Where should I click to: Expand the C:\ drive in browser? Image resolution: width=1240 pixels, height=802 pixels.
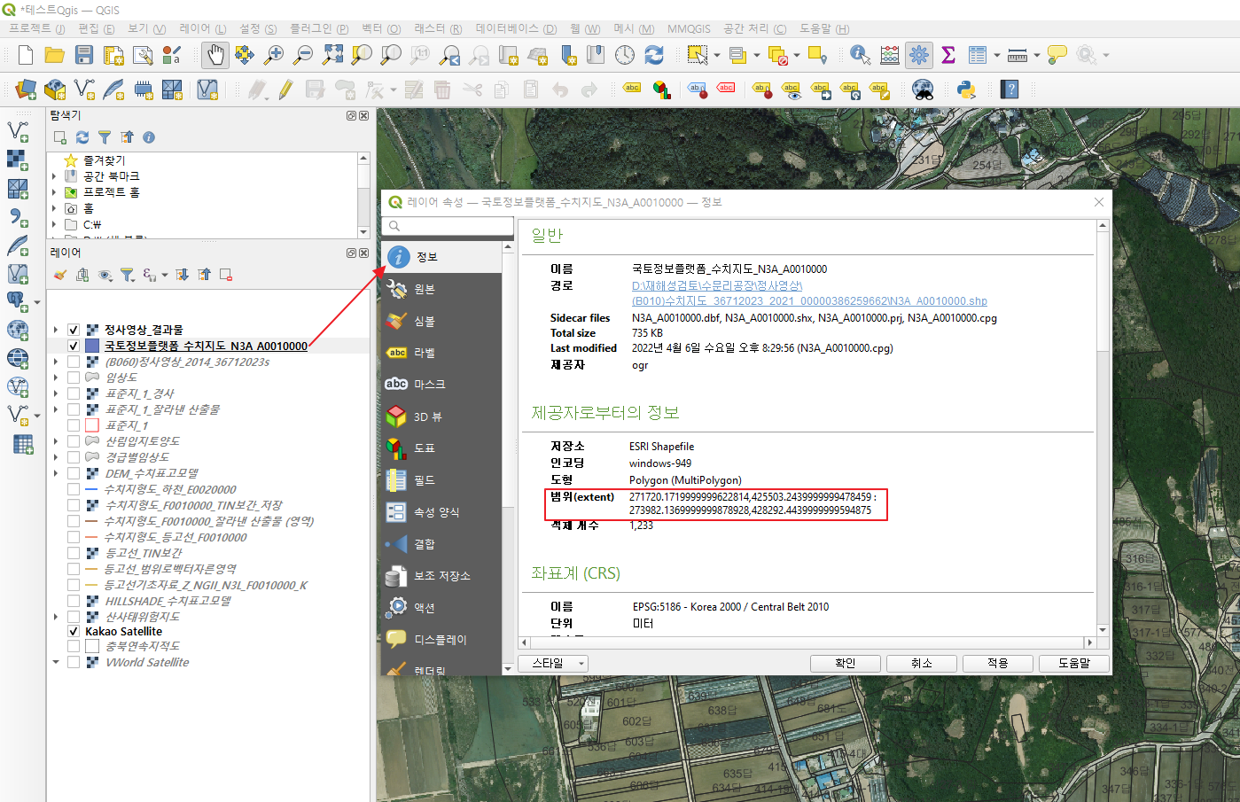[x=54, y=224]
